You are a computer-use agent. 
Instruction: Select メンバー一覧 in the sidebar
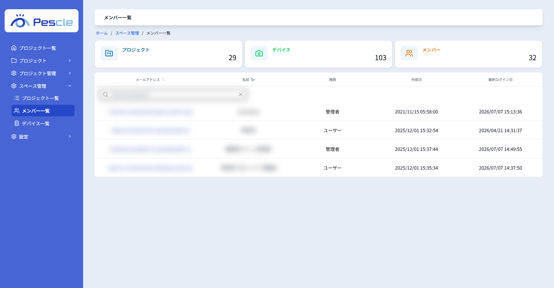pyautogui.click(x=43, y=111)
